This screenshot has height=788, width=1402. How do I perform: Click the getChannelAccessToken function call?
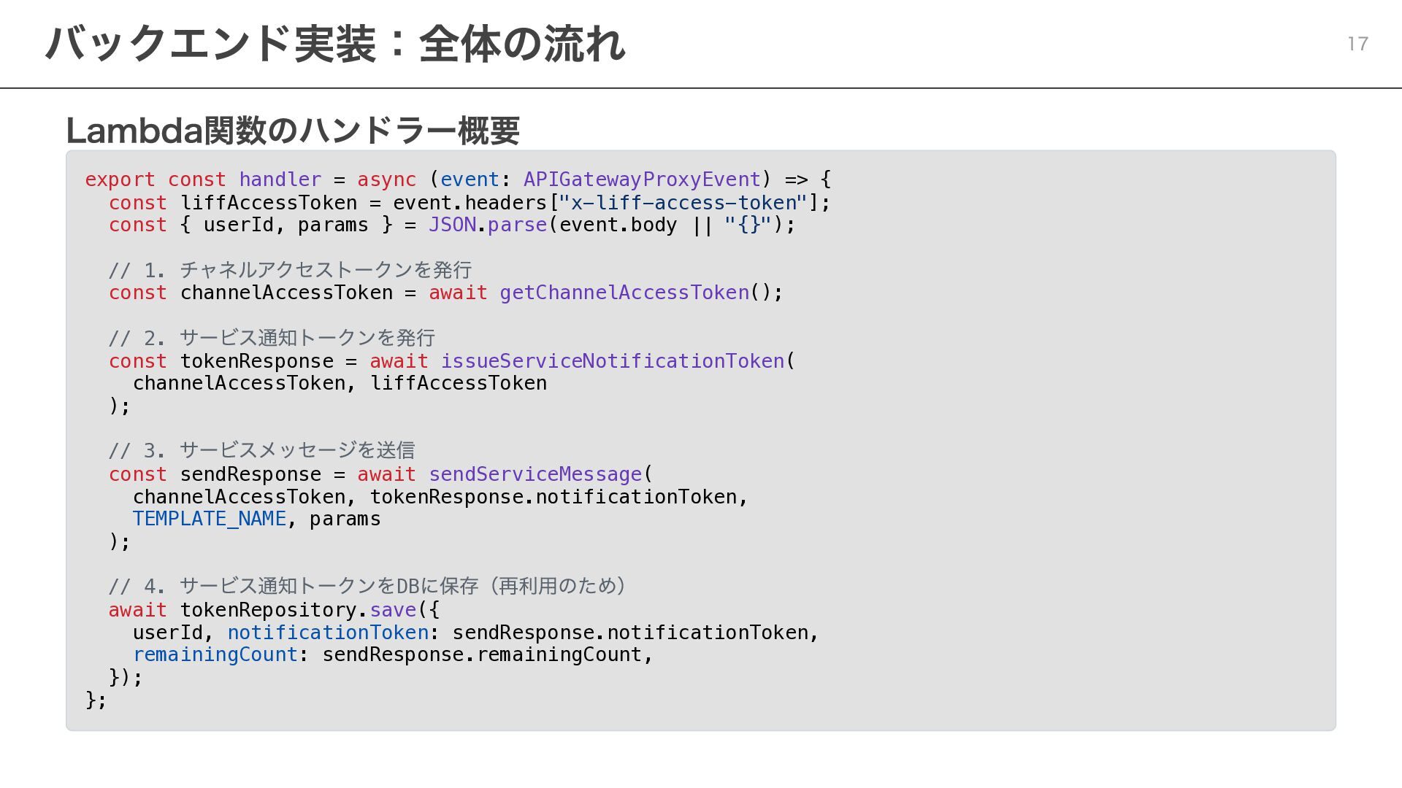coord(624,293)
